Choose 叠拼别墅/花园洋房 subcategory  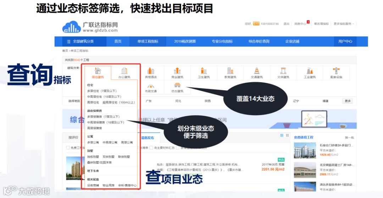(99, 162)
